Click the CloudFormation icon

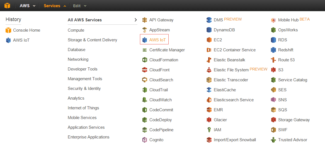[145, 60]
